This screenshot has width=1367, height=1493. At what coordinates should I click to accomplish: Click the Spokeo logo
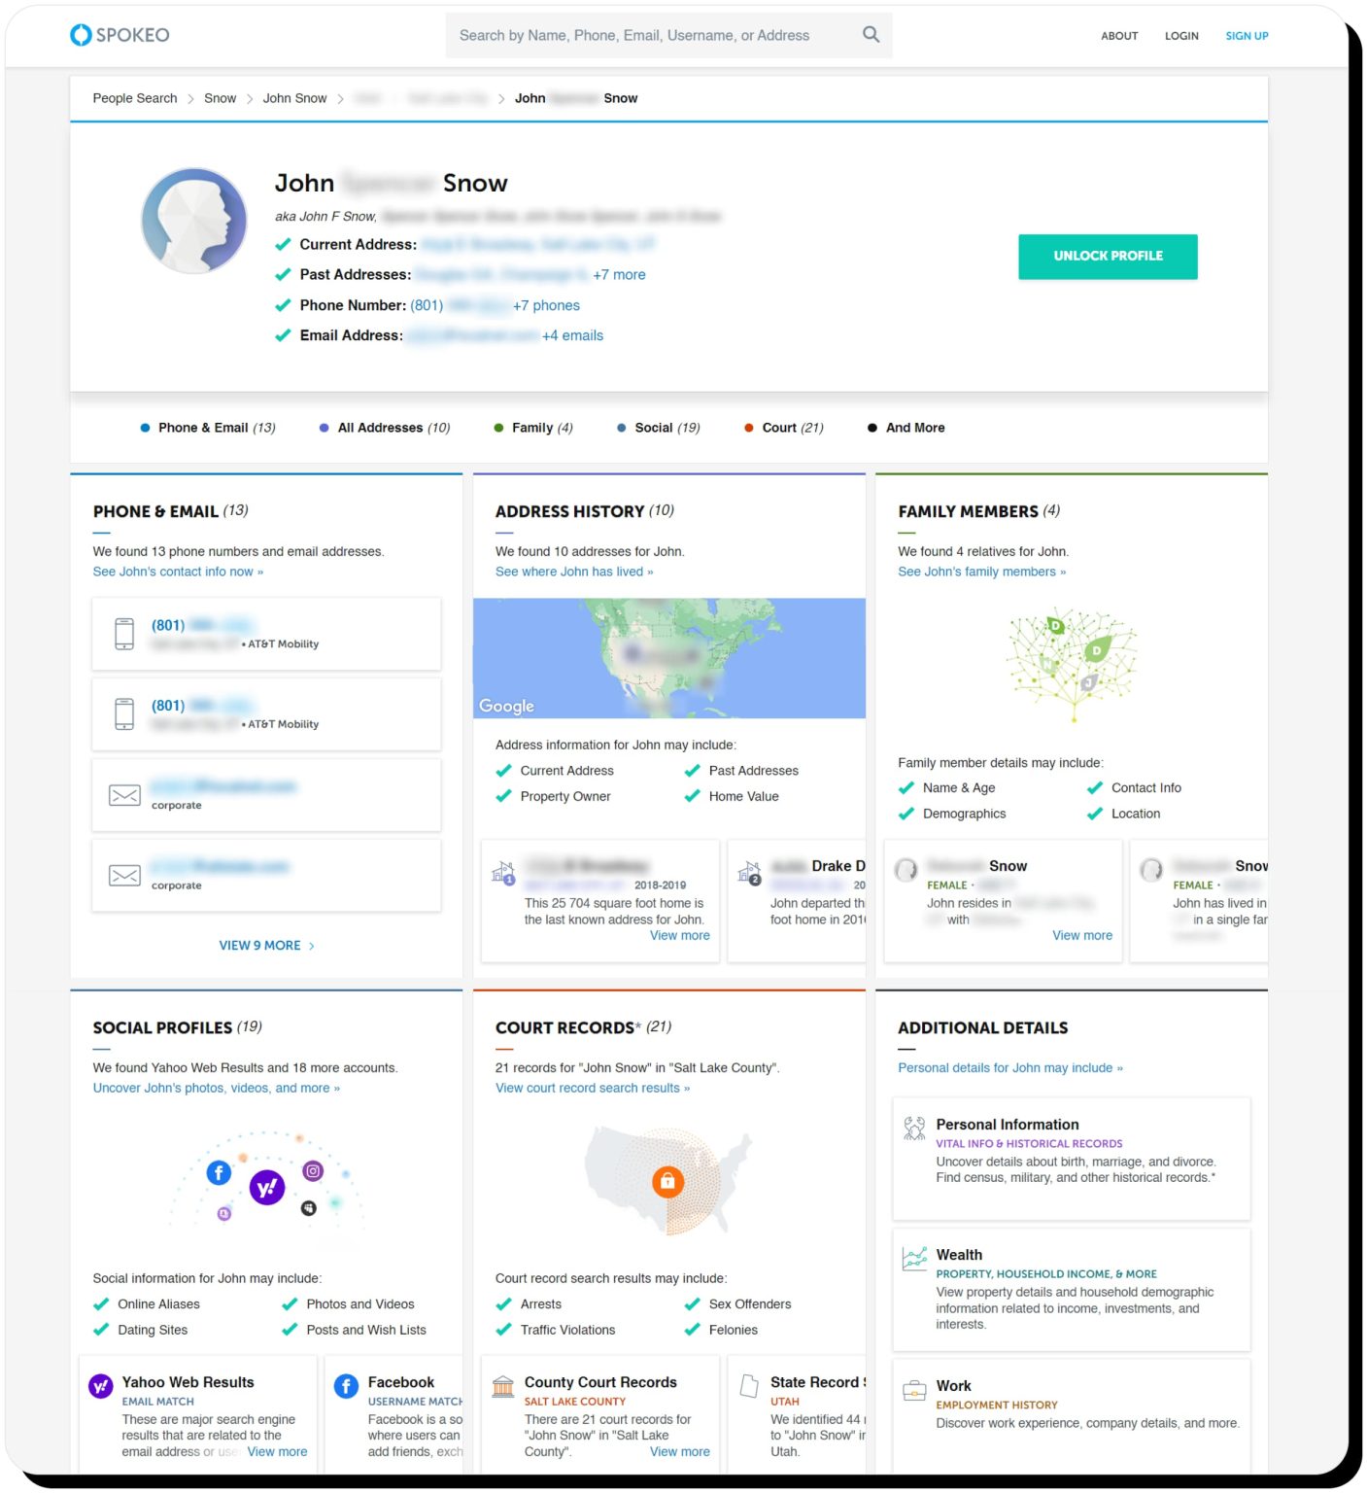(120, 35)
